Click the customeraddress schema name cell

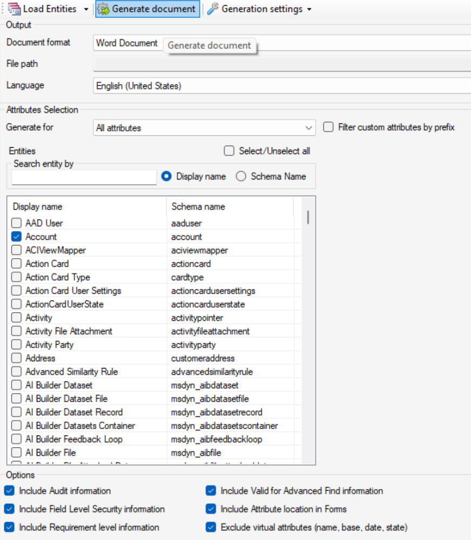point(203,358)
